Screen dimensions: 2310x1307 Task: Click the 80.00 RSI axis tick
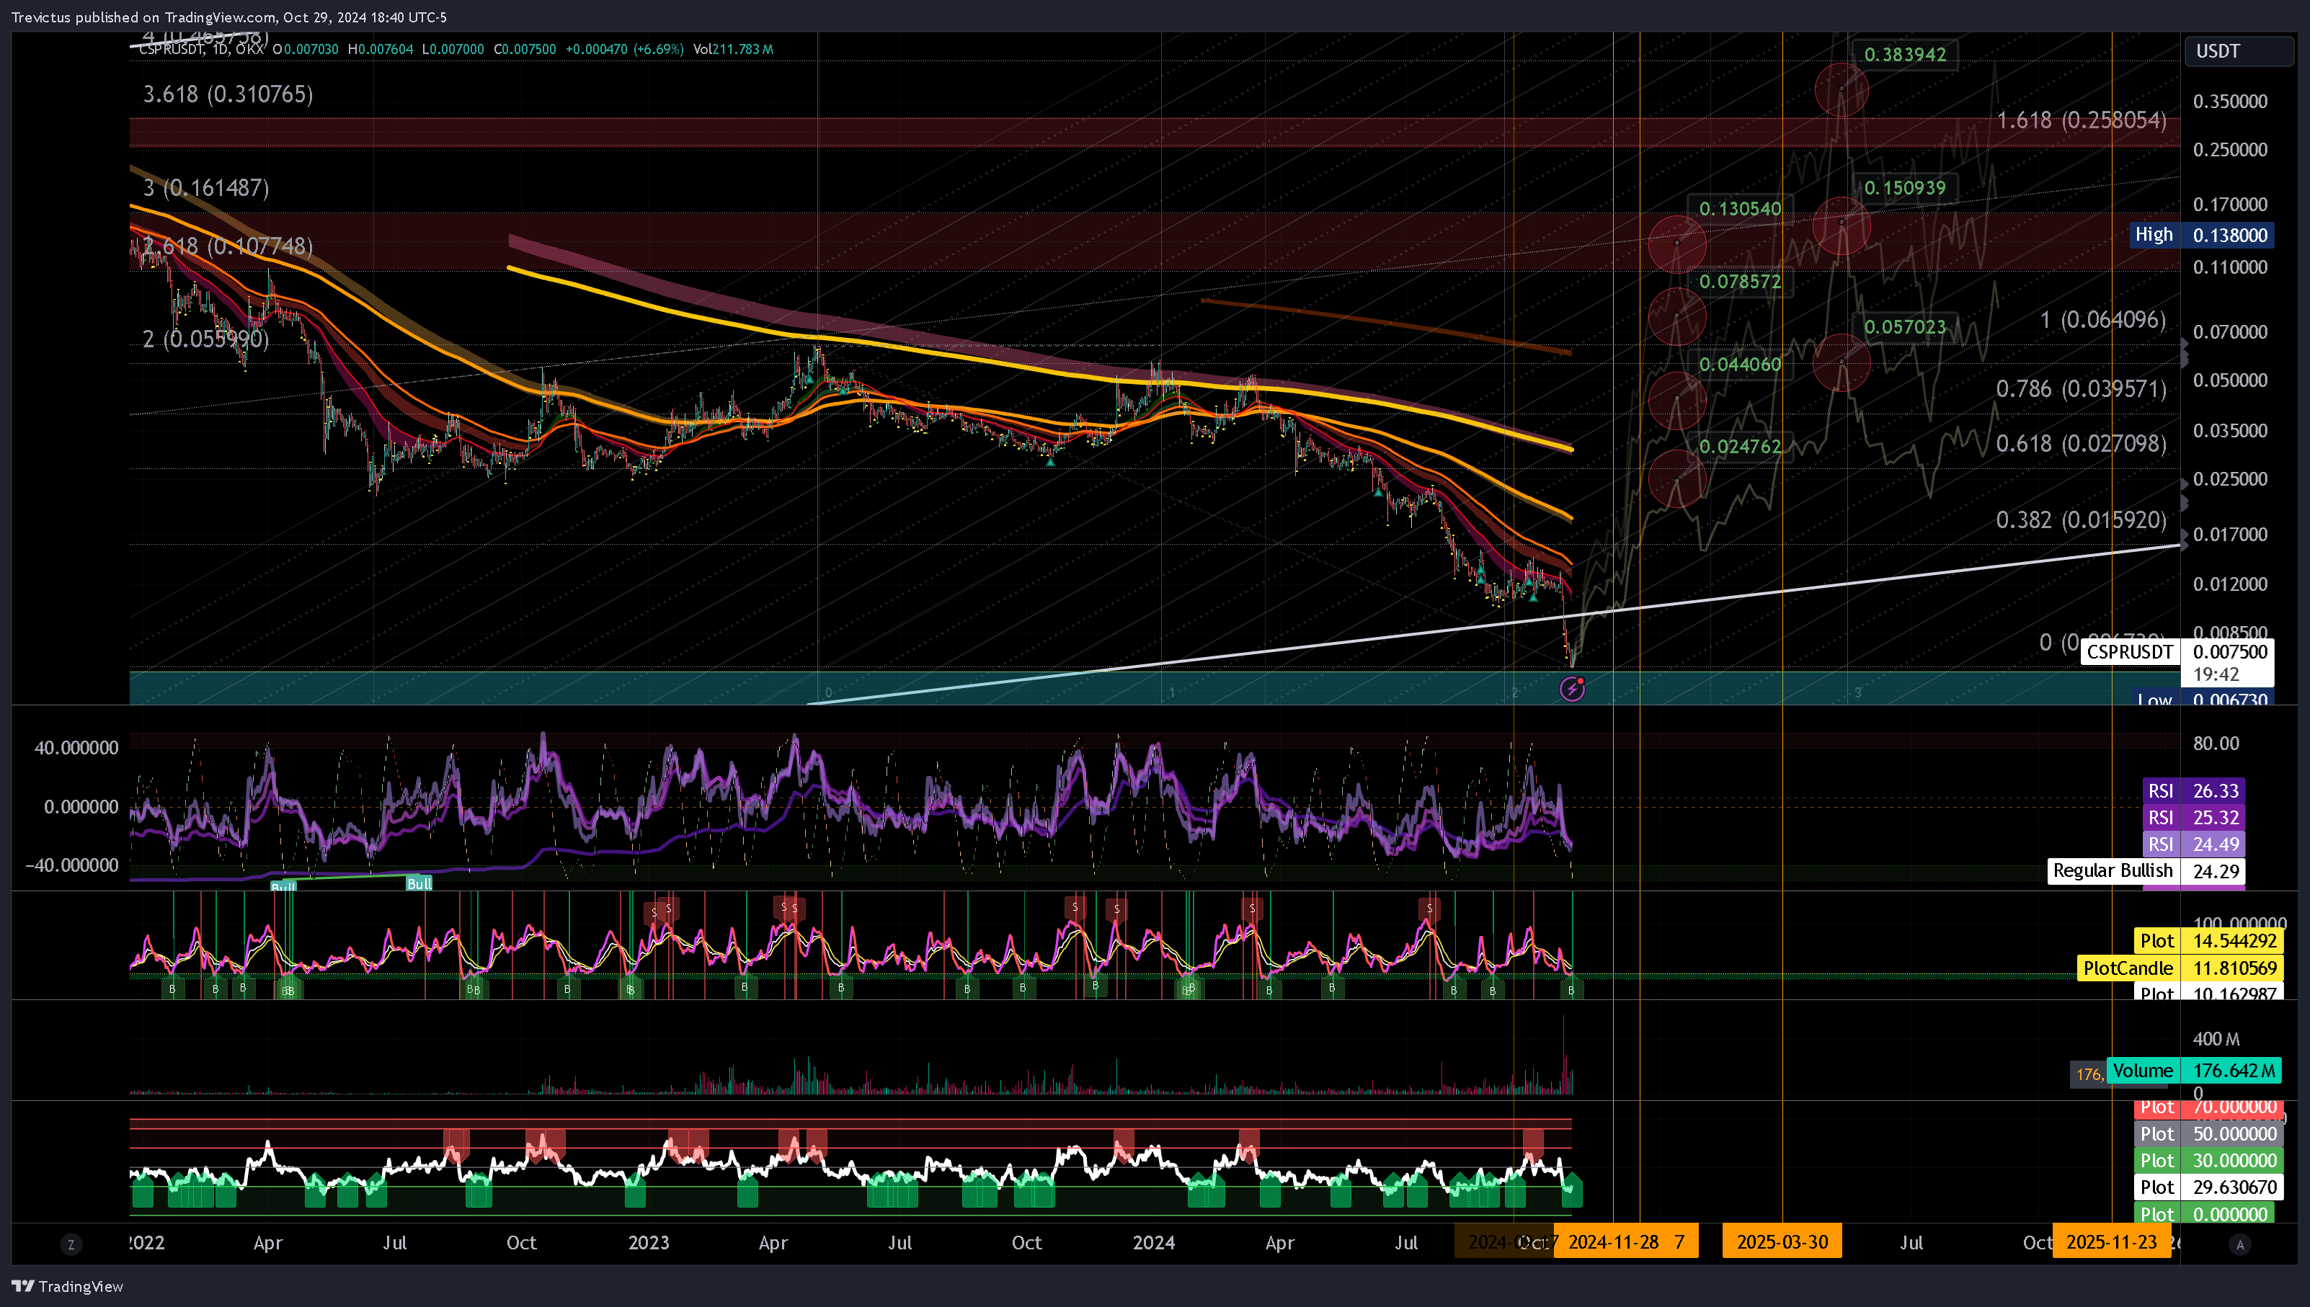[2216, 744]
